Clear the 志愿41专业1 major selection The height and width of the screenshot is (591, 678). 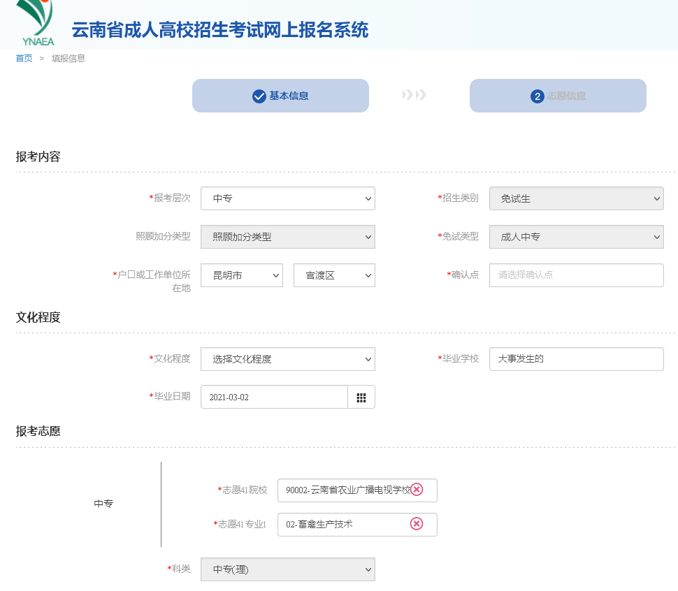pyautogui.click(x=417, y=525)
